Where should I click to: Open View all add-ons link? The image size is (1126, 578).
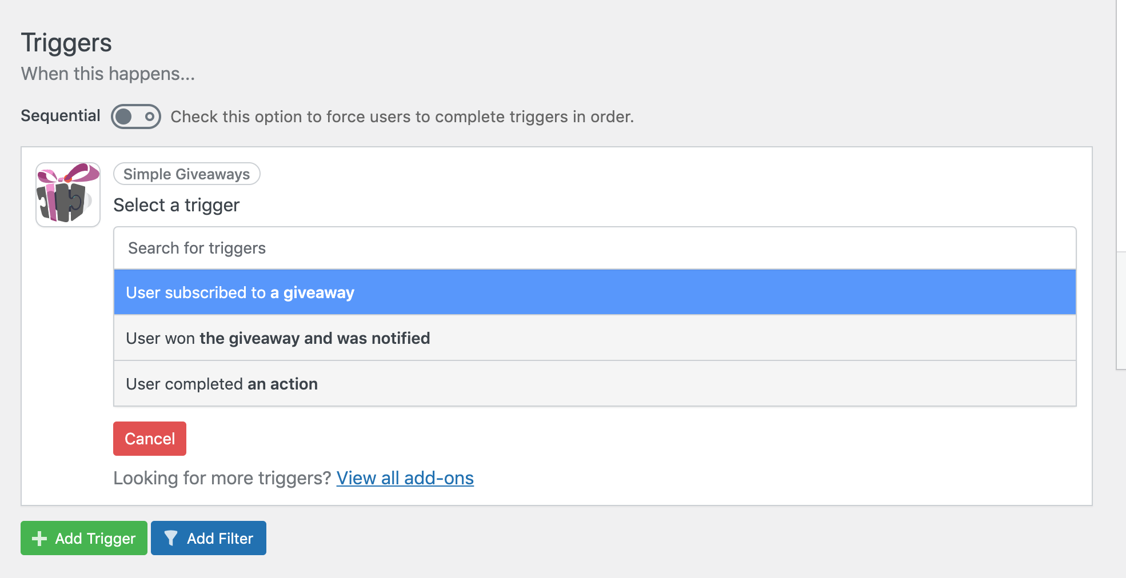click(x=405, y=478)
